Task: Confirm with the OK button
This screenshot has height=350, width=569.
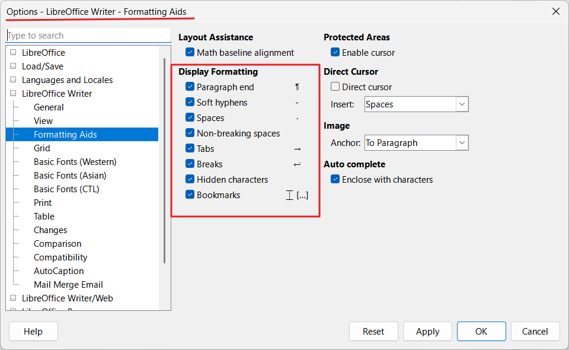Action: [x=481, y=332]
